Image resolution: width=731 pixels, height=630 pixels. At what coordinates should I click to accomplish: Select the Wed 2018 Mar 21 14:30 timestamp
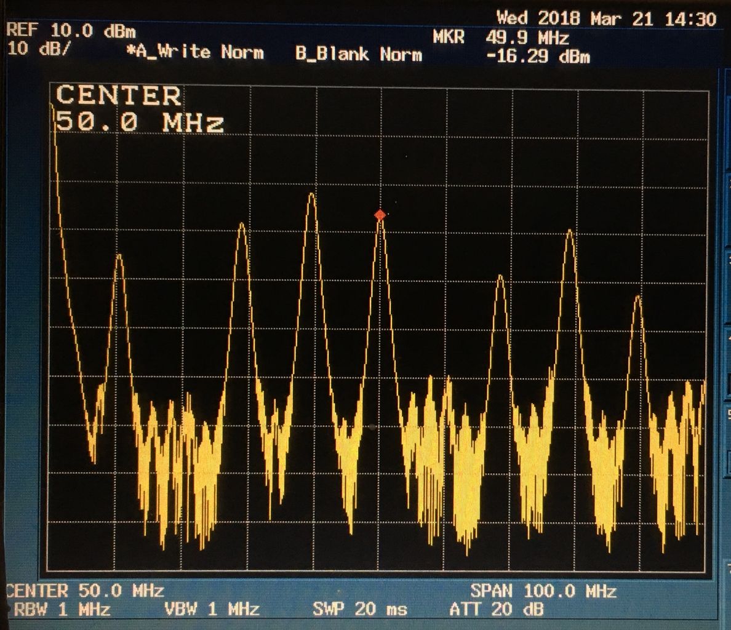click(x=606, y=18)
